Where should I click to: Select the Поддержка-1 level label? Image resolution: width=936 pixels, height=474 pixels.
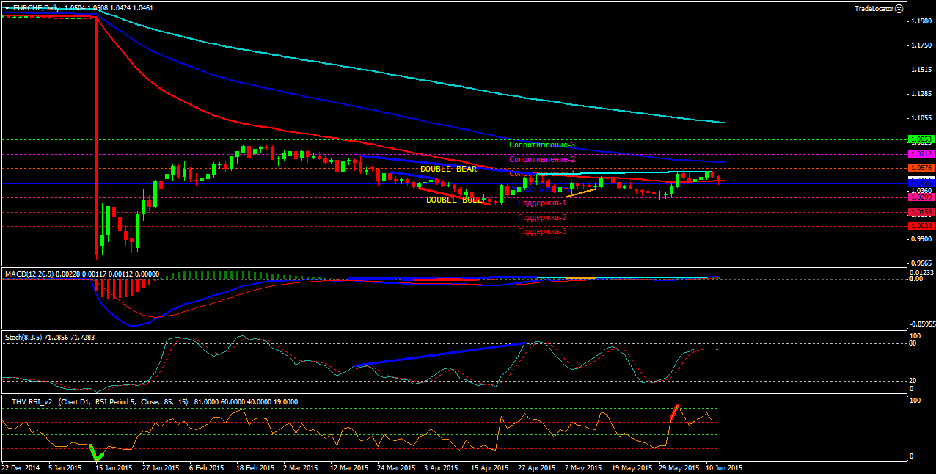coord(542,203)
